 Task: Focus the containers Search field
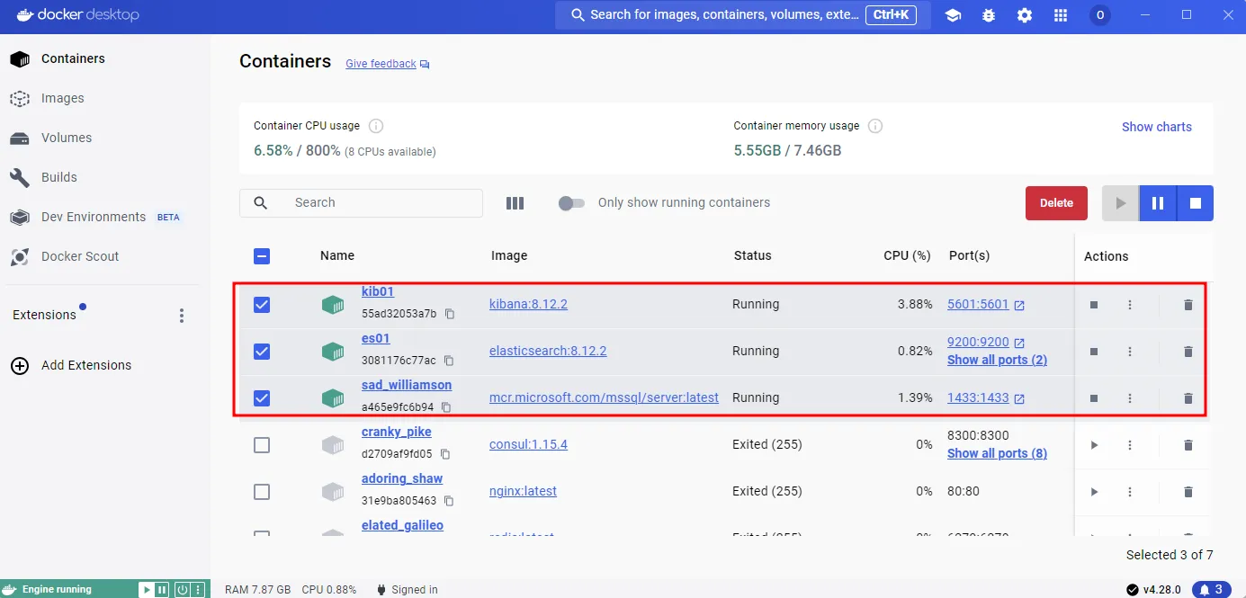pos(361,203)
